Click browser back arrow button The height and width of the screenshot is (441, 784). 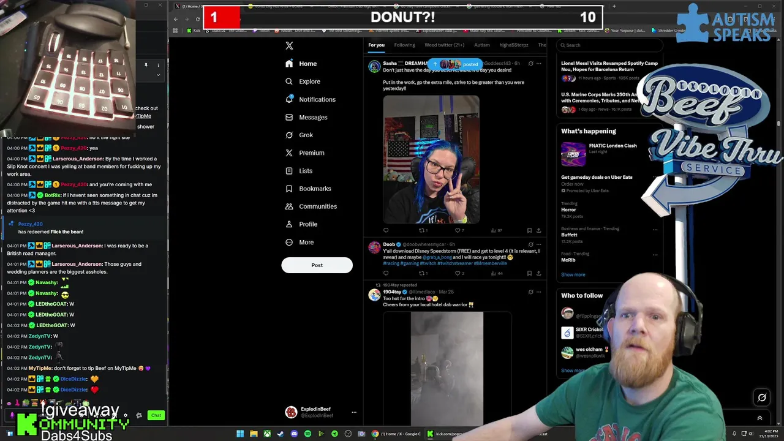click(176, 19)
